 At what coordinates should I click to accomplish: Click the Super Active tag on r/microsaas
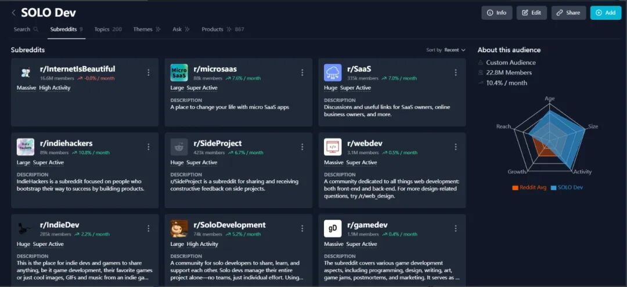(x=202, y=88)
